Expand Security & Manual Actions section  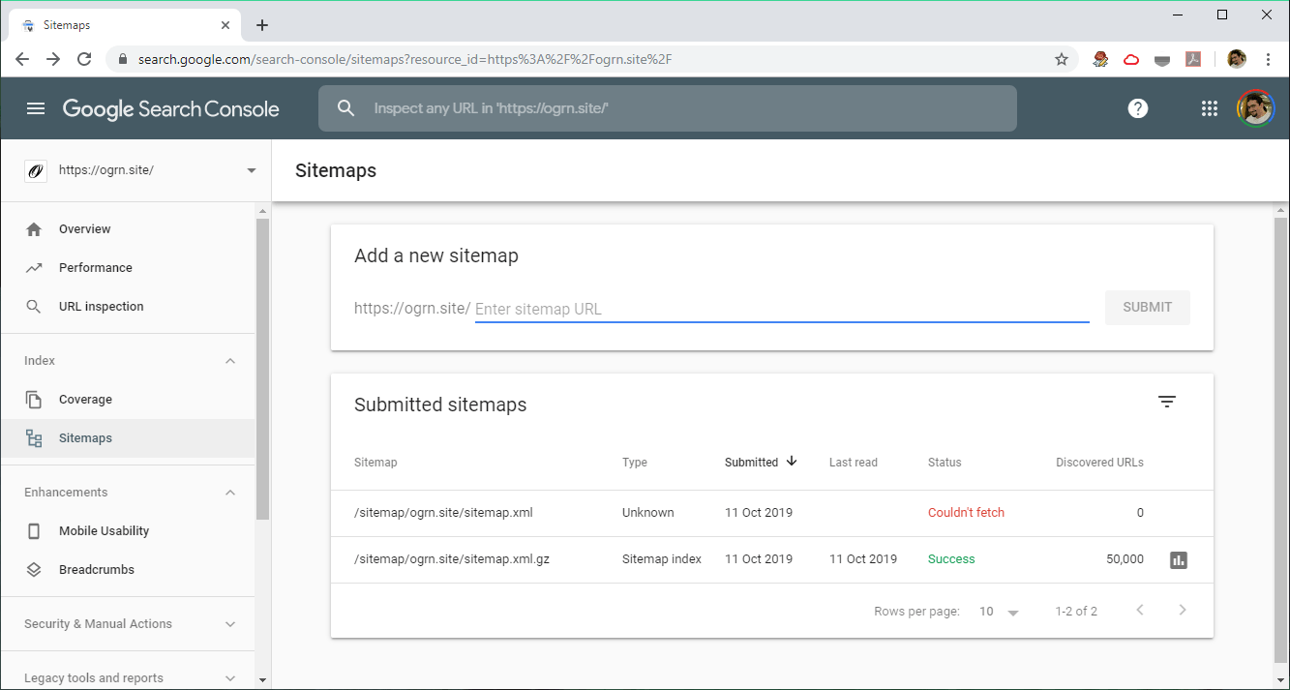(230, 624)
